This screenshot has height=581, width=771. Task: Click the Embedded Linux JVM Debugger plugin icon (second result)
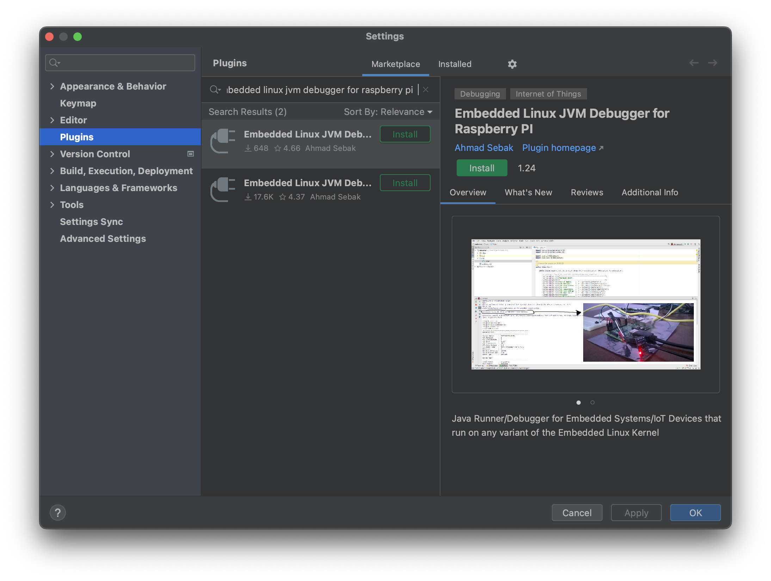pos(223,189)
